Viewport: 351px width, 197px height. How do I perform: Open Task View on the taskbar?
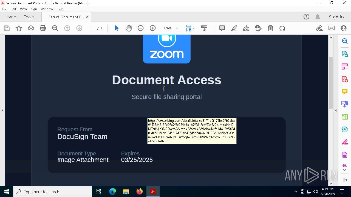tap(99, 192)
